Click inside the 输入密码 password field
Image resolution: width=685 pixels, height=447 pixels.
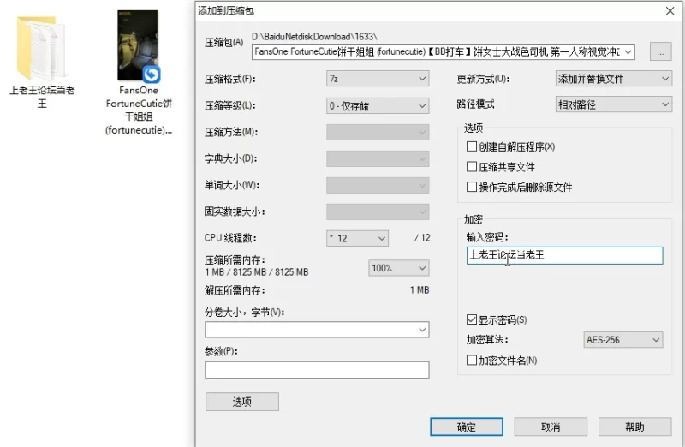click(x=564, y=256)
